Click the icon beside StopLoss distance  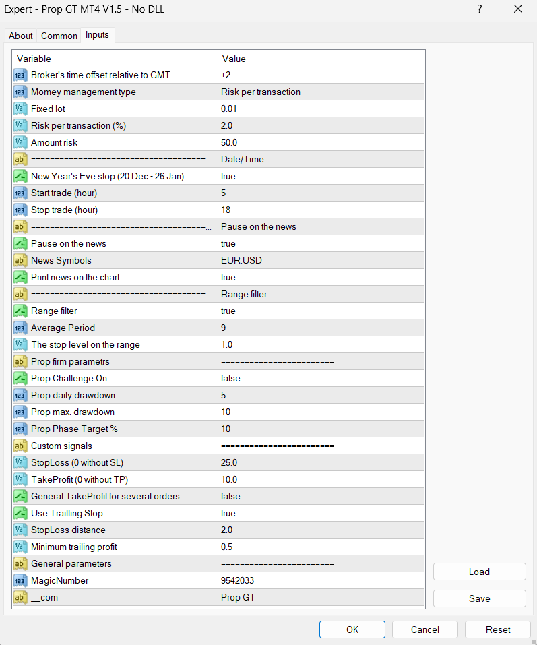pos(20,530)
